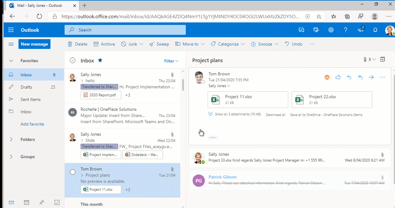Switch to Calendar module icon
This screenshot has width=395, height=208.
[x=27, y=202]
